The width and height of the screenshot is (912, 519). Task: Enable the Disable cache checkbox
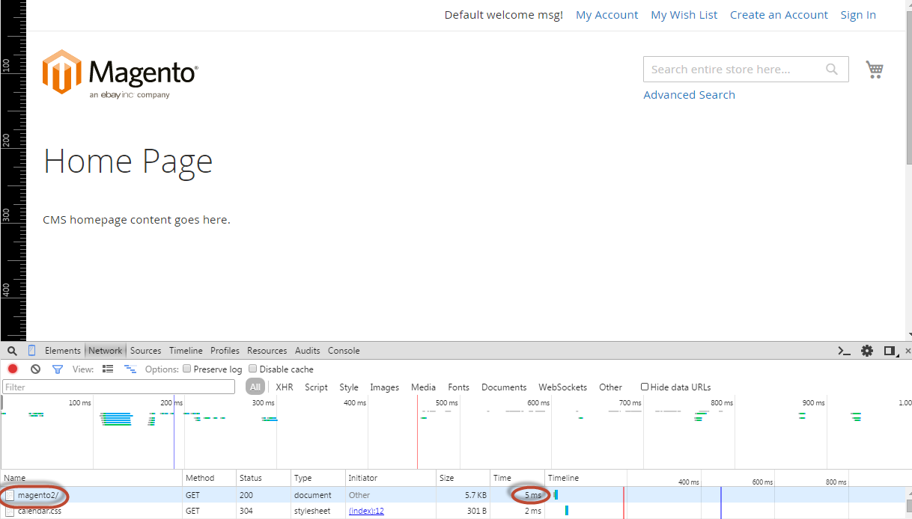(x=253, y=369)
